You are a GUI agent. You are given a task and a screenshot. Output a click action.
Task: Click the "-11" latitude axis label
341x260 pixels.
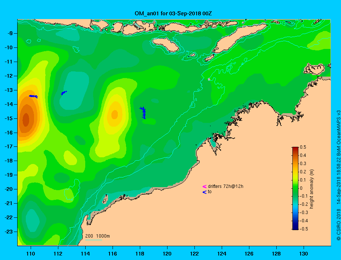(x=9, y=62)
